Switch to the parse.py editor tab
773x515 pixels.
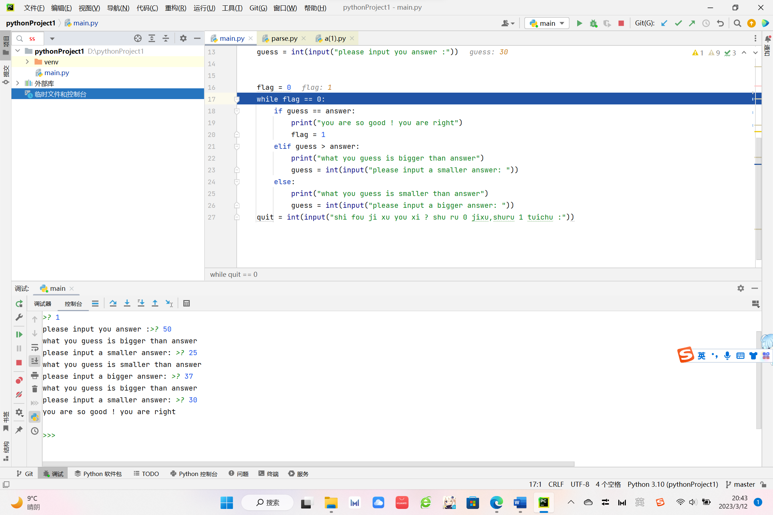pos(284,38)
